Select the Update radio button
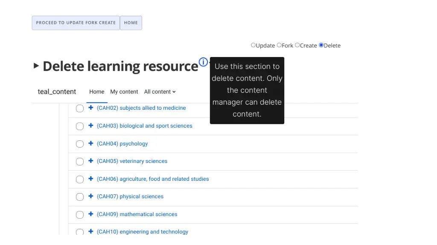Screen dimensions: 437x245 tap(253, 45)
